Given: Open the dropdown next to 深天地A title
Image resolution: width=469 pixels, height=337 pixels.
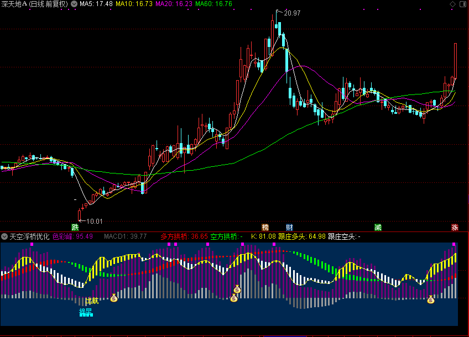Looking at the screenshot, I should [74, 4].
